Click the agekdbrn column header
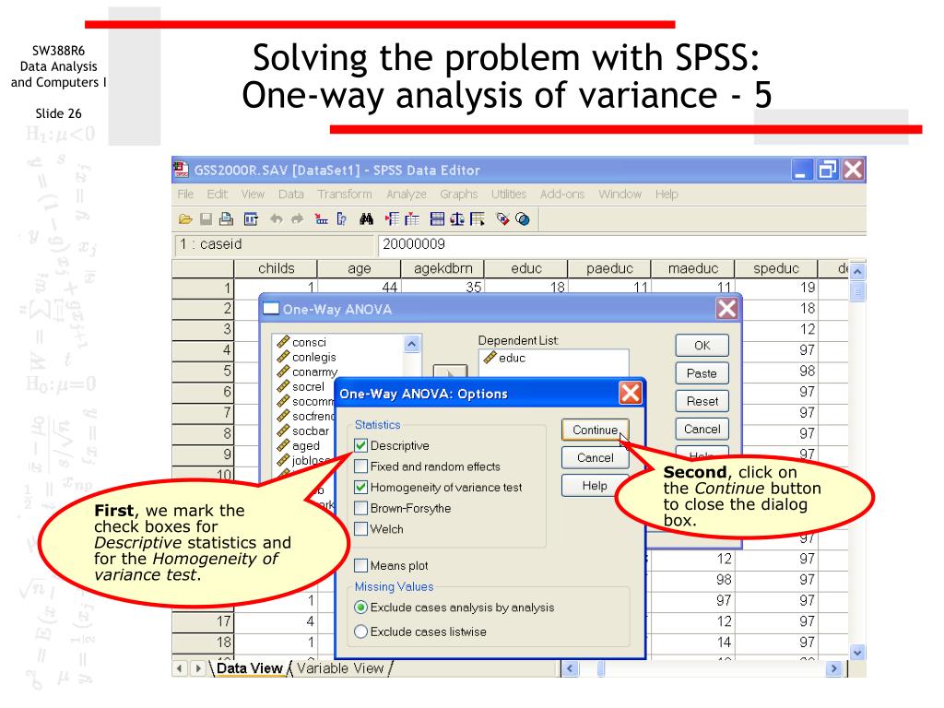 [442, 268]
